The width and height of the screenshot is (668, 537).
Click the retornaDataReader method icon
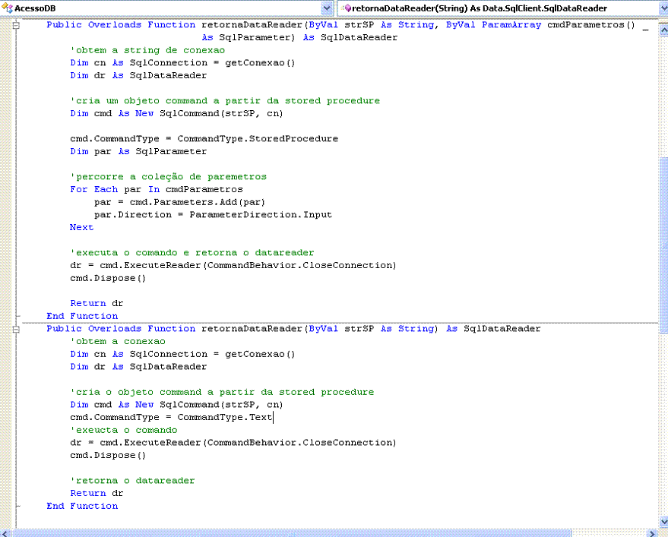coord(347,8)
